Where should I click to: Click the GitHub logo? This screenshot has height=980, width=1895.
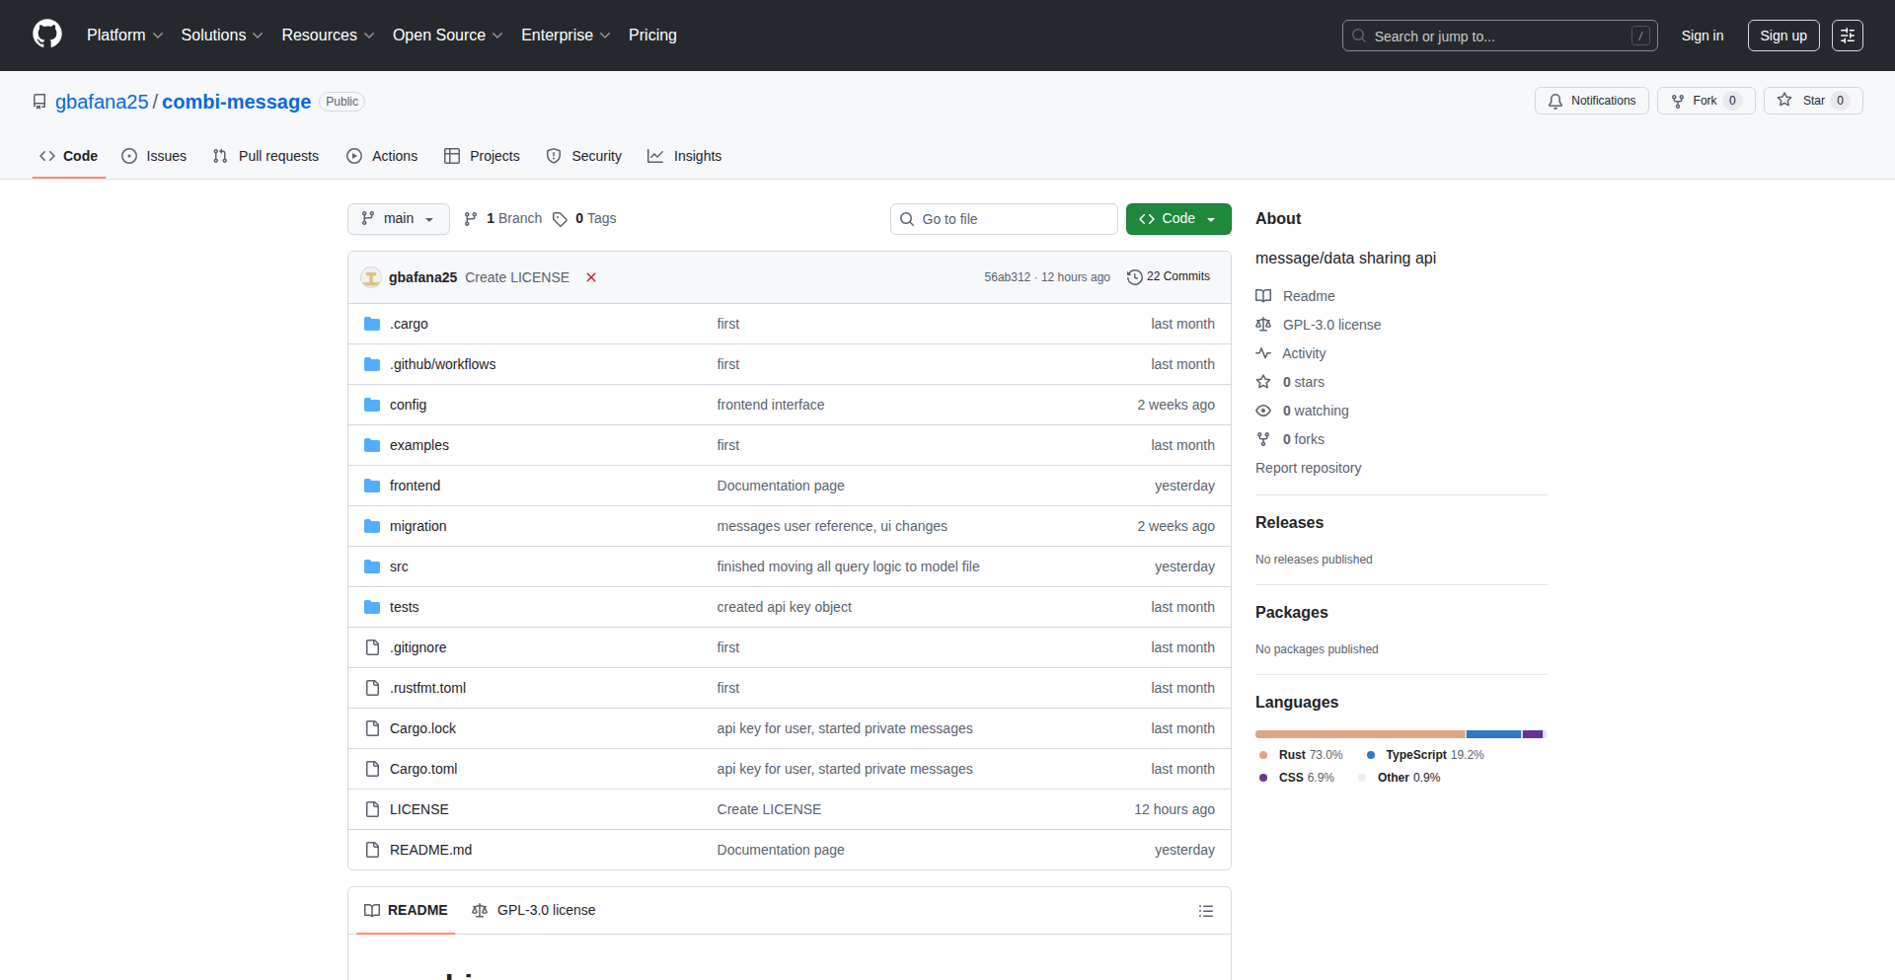pos(46,36)
